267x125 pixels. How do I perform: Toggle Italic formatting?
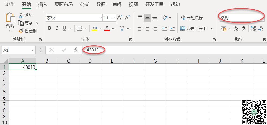click(x=57, y=28)
